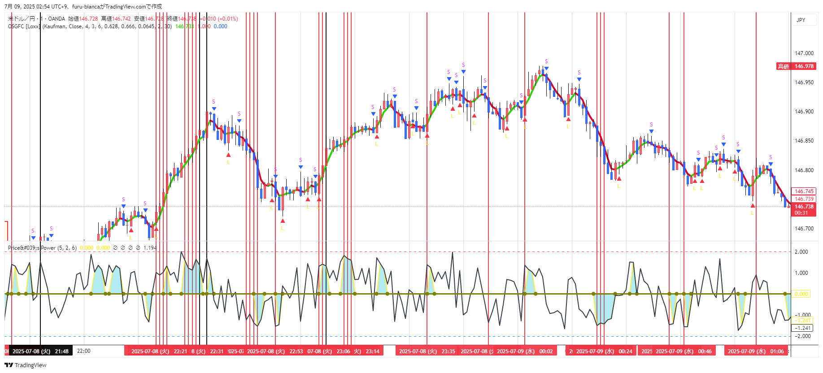
Task: Click the JPY currency label on price axis
Action: (x=801, y=20)
